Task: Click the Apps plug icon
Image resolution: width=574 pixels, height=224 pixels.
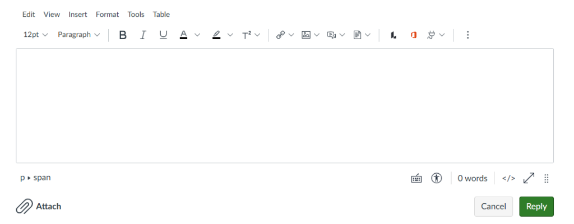Action: [431, 35]
